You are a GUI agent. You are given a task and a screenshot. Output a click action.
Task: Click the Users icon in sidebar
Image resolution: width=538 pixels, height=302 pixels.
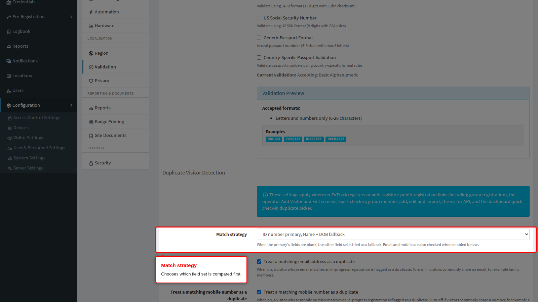pyautogui.click(x=9, y=91)
